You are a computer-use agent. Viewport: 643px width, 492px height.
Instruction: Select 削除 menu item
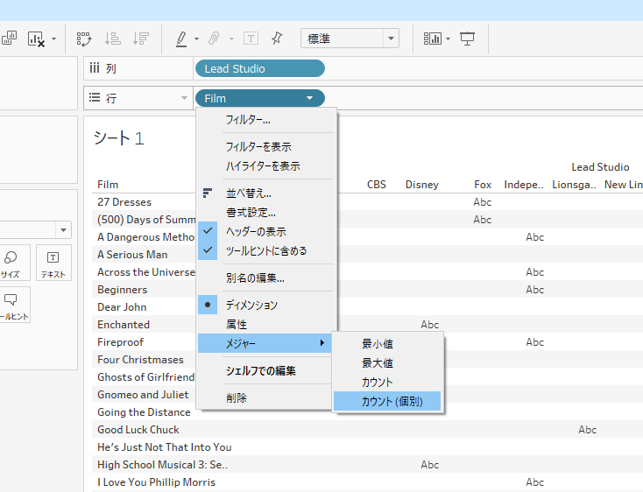265,397
